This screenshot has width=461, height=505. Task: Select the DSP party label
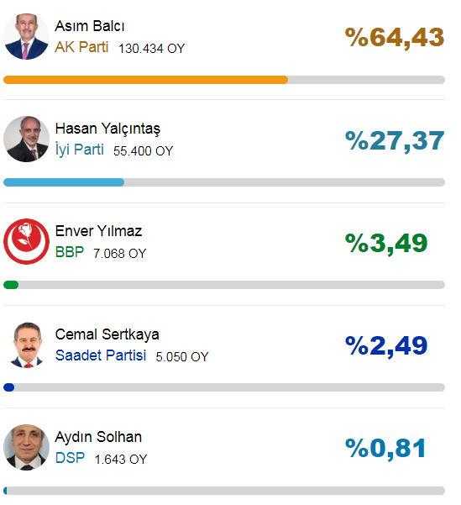(x=71, y=458)
